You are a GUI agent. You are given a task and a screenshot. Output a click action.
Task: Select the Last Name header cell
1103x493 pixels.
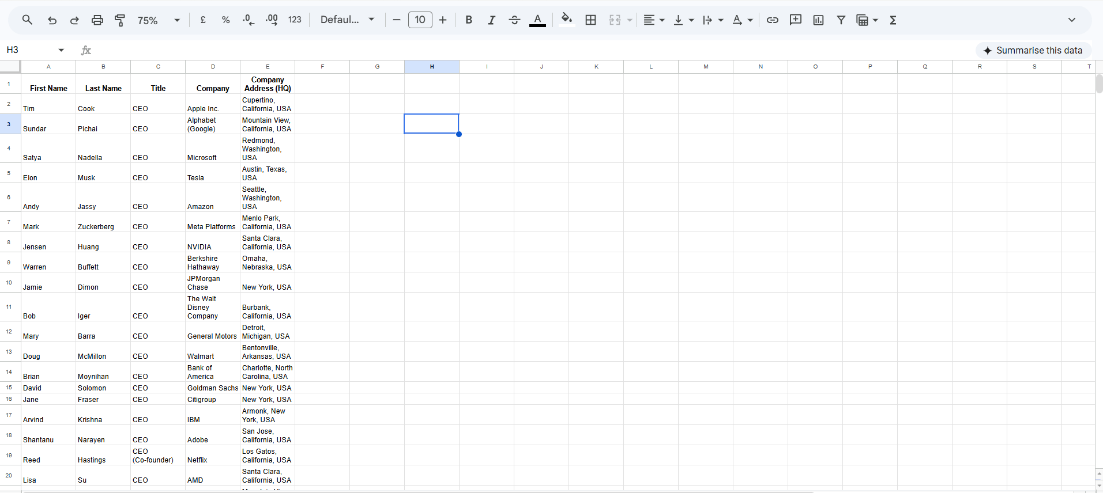coord(103,84)
